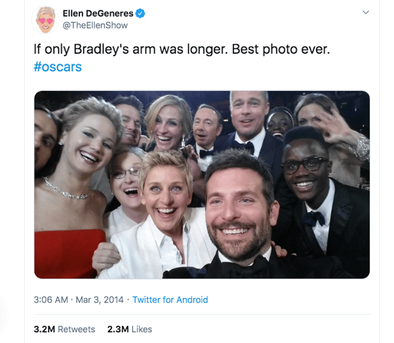The image size is (394, 343).
Task: Visit the @TheEllenShow handle
Action: tap(95, 25)
